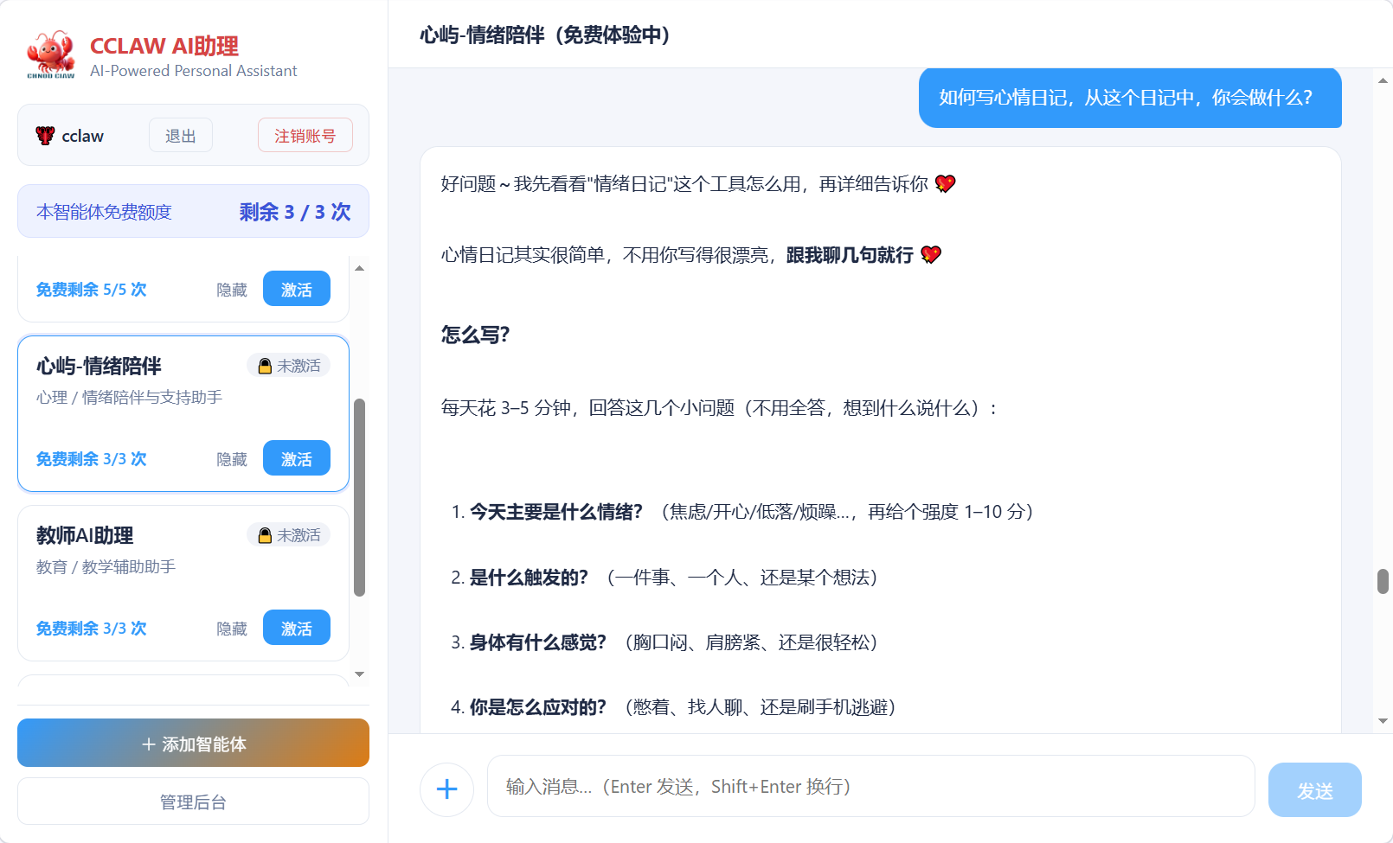Image resolution: width=1393 pixels, height=843 pixels.
Task: Click the 发送 send button
Action: 1314,789
